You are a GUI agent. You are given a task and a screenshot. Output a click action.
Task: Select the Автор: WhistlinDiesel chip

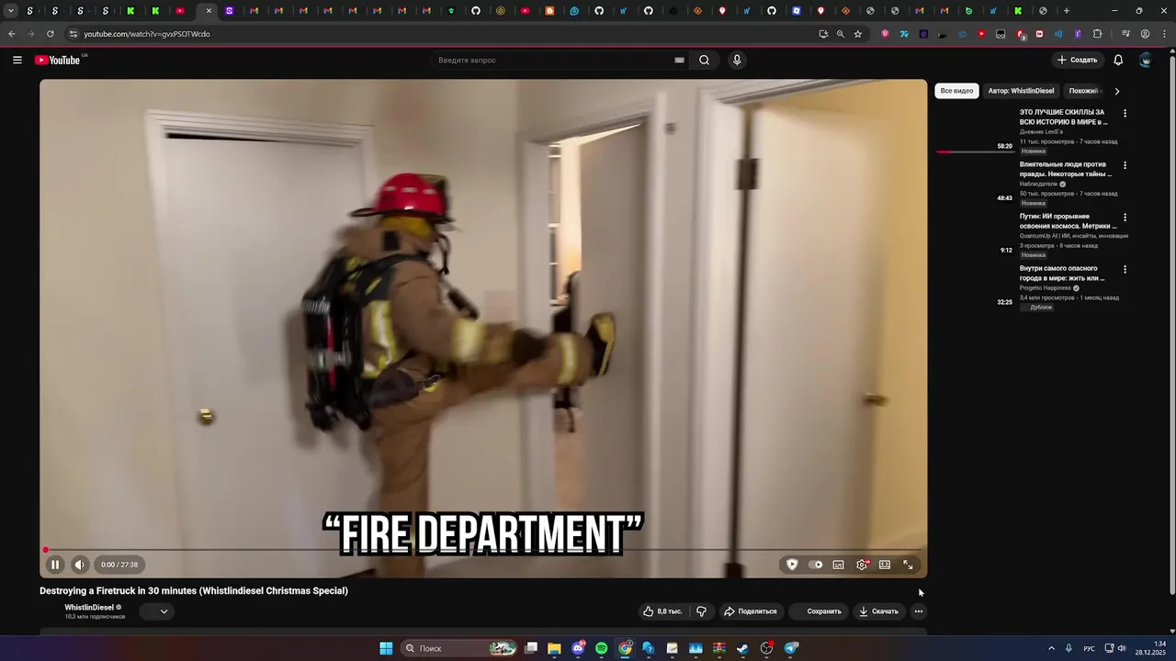point(1021,91)
